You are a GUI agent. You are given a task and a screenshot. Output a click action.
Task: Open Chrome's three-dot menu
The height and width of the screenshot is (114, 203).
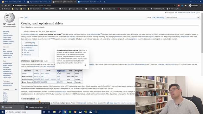pyautogui.click(x=201, y=6)
